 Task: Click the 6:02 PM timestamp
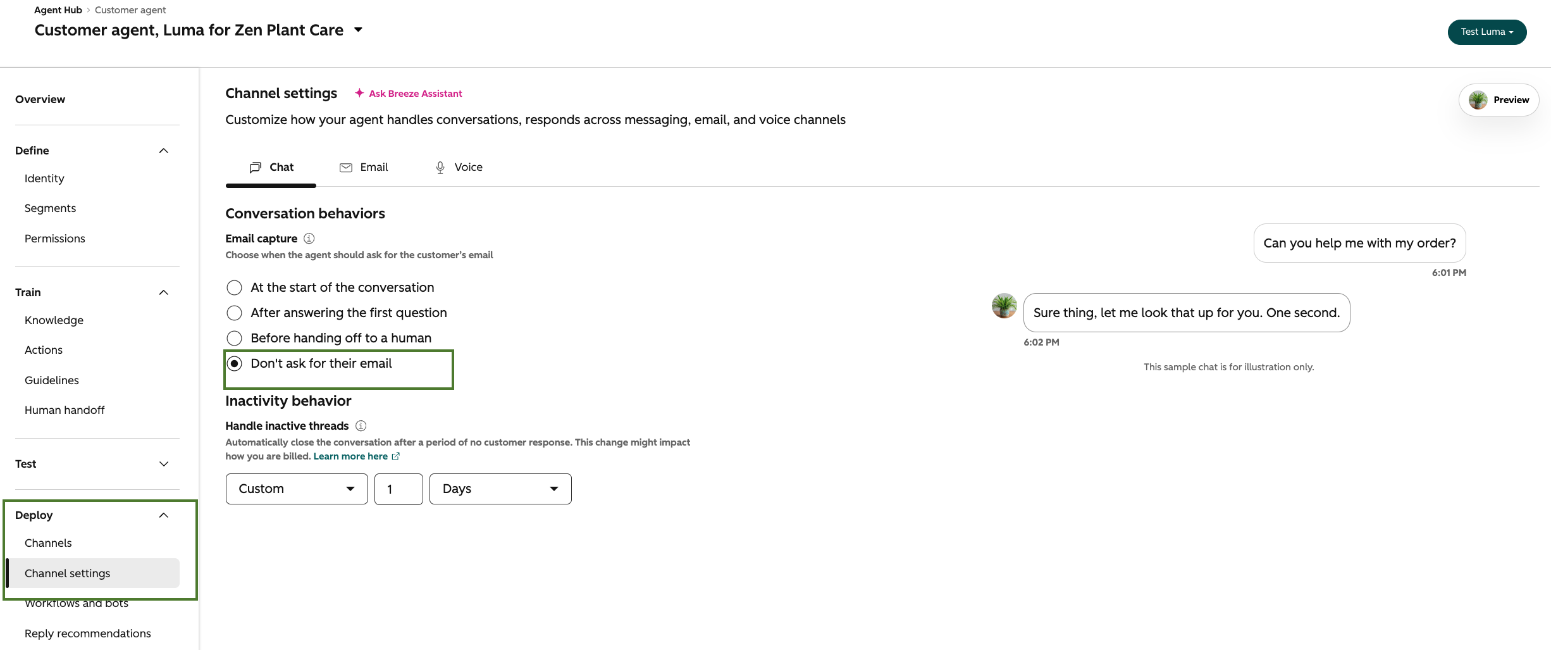1041,342
